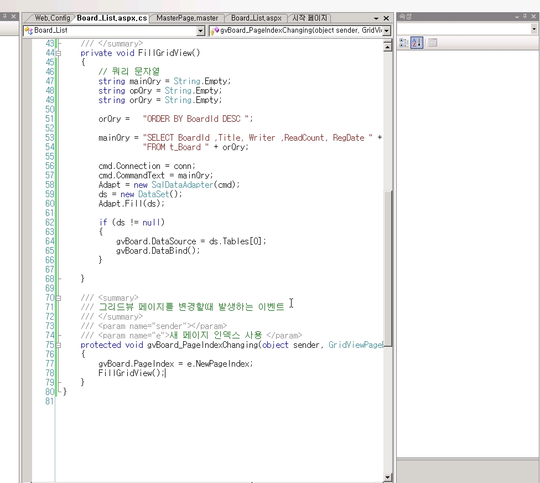
Task: Collapse the FillGridView method at line 44
Action: [x=59, y=53]
